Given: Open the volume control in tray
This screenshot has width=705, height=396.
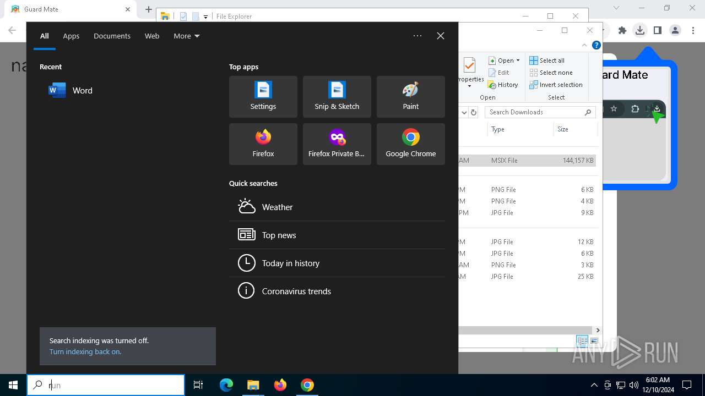Looking at the screenshot, I should point(633,385).
